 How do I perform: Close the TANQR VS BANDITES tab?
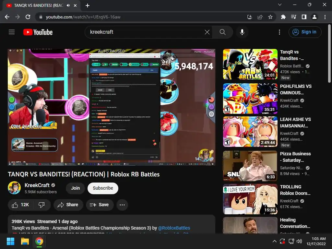75,6
